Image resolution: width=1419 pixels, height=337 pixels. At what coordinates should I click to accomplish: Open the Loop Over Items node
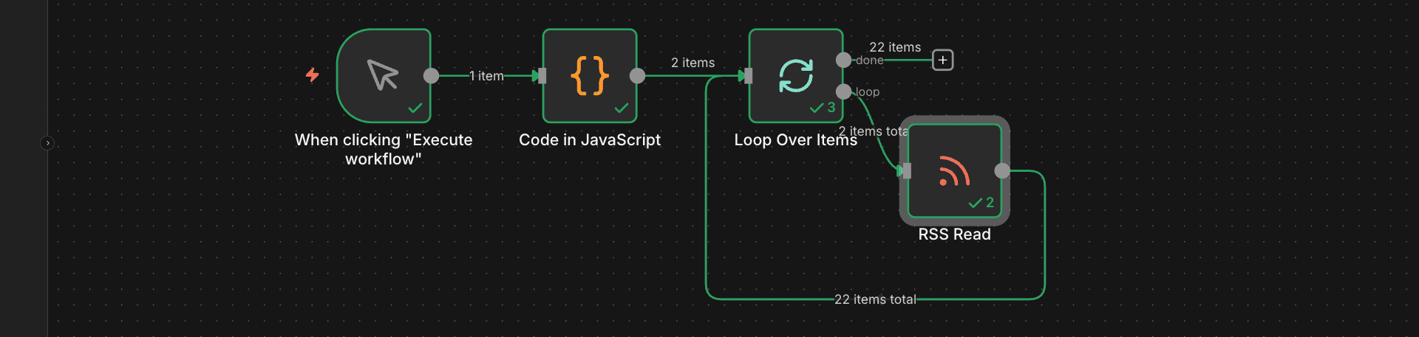pyautogui.click(x=796, y=76)
